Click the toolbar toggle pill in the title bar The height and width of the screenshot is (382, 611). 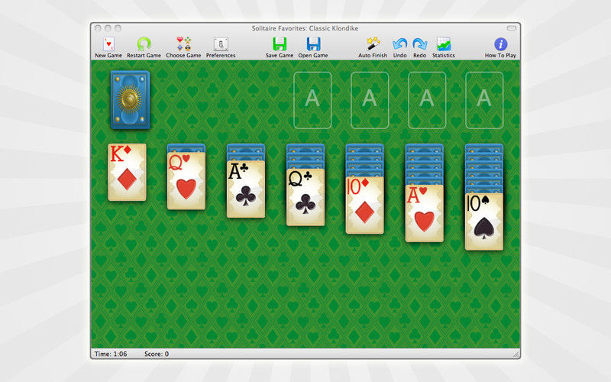[x=511, y=28]
